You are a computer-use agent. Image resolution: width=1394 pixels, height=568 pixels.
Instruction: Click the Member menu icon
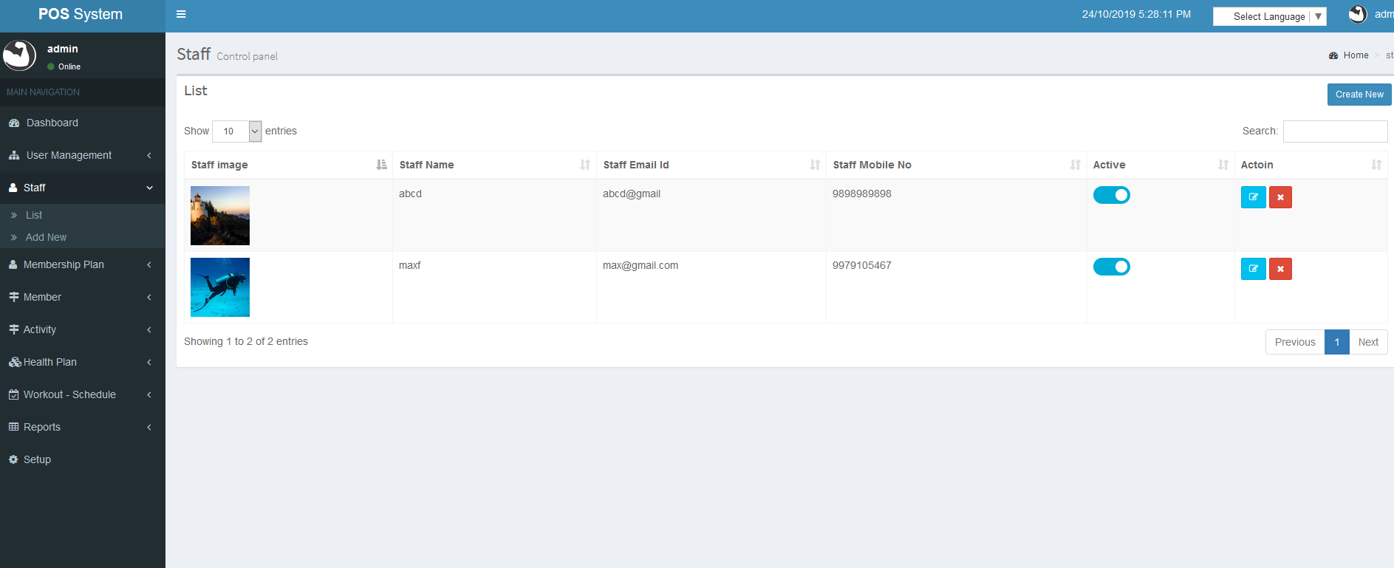[x=13, y=297]
